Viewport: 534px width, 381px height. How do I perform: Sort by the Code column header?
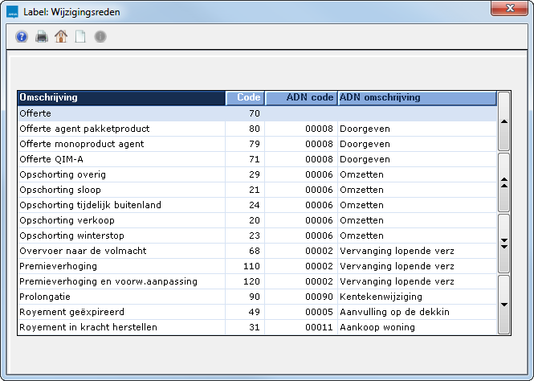[245, 98]
